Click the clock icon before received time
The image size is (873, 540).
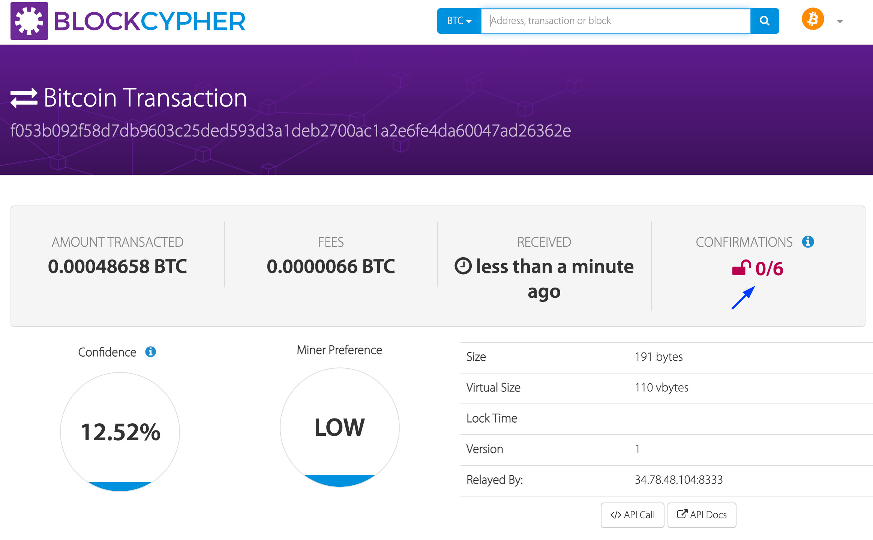[464, 267]
